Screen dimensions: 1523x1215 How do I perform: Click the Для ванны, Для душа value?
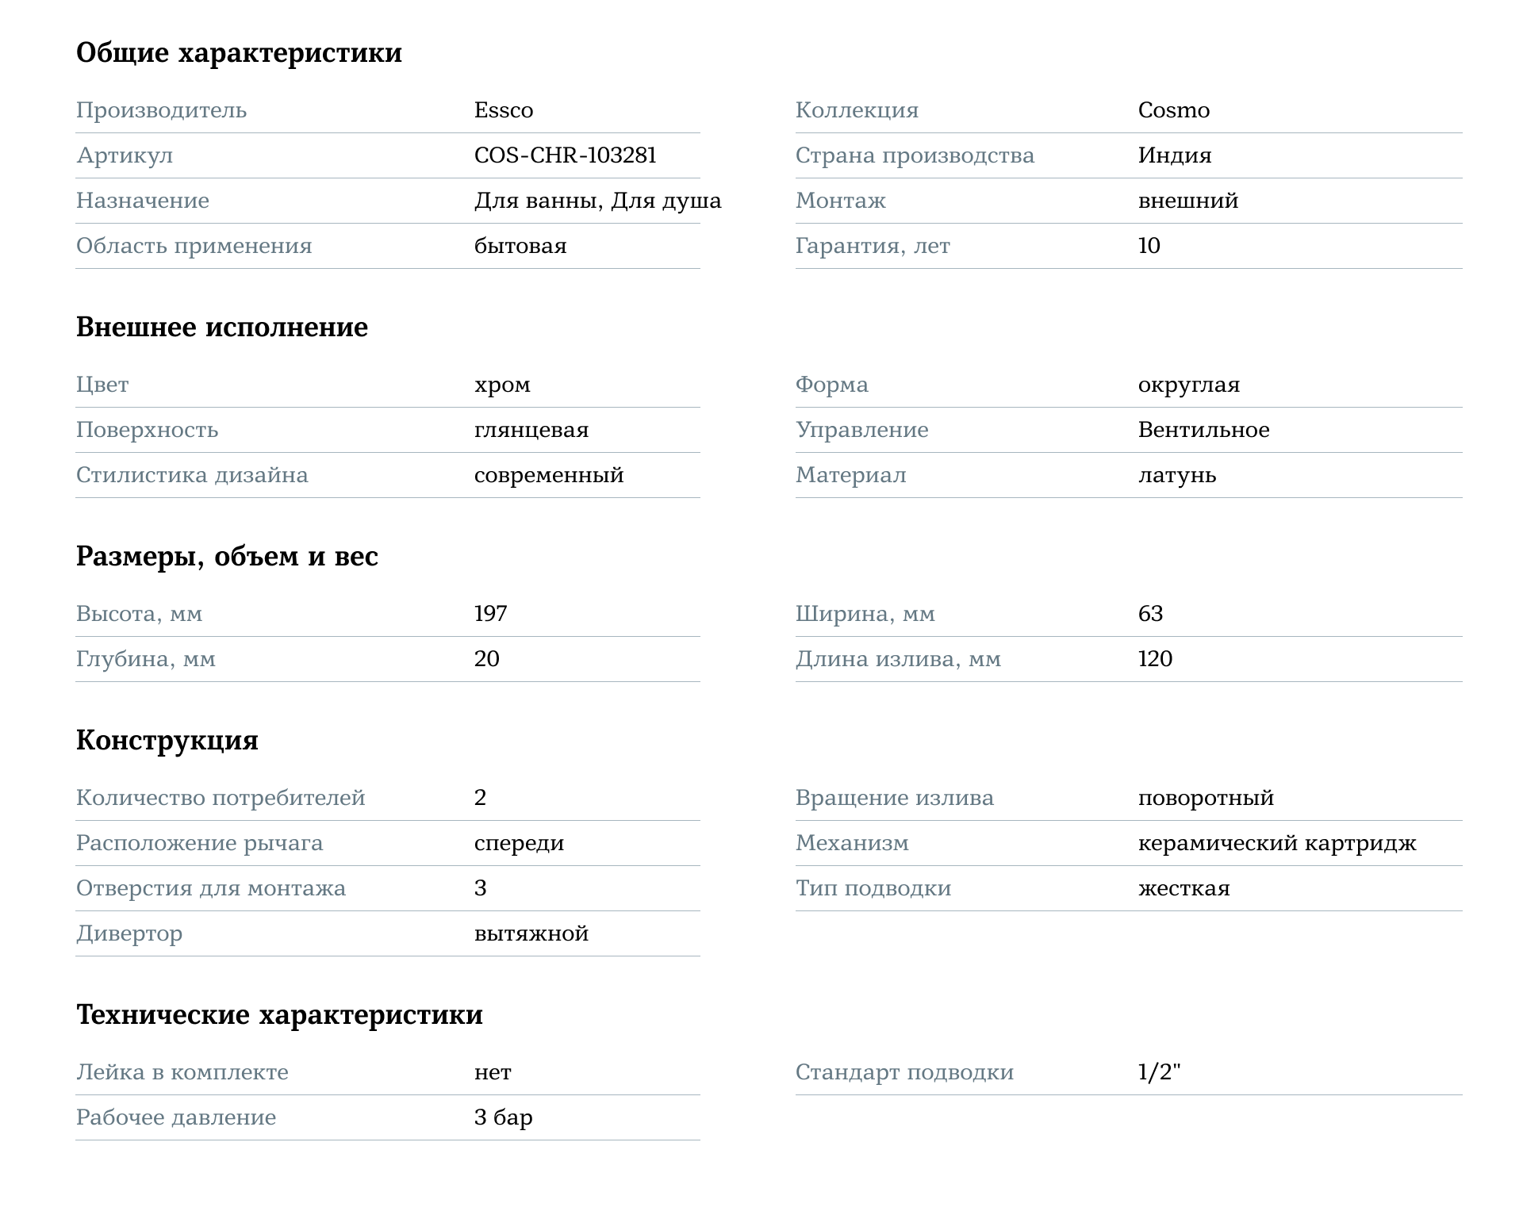[x=598, y=201]
